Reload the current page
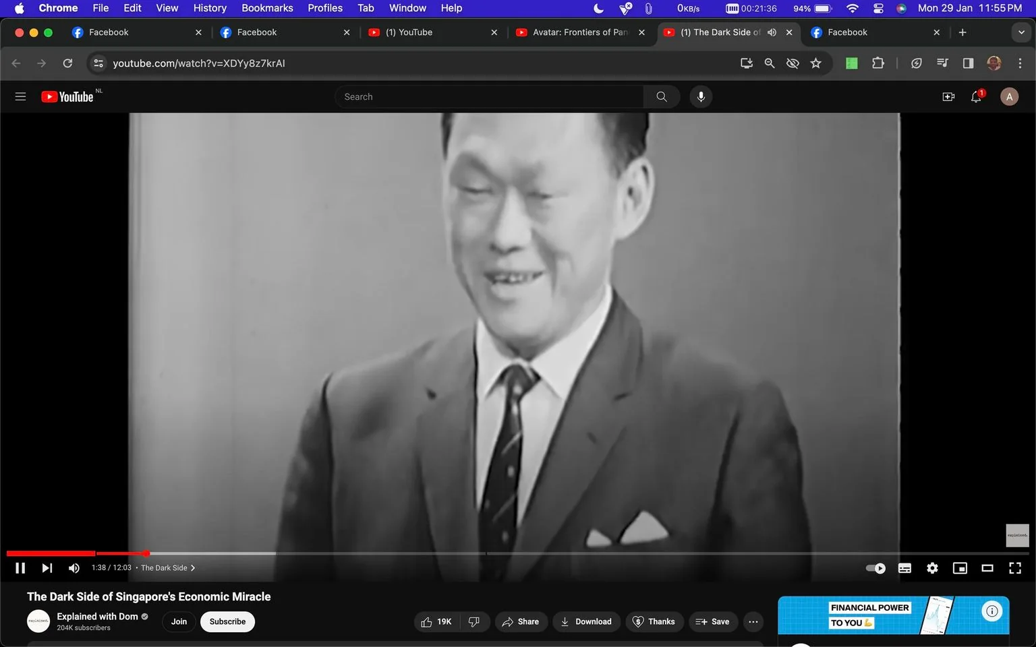This screenshot has width=1036, height=647. coord(67,63)
